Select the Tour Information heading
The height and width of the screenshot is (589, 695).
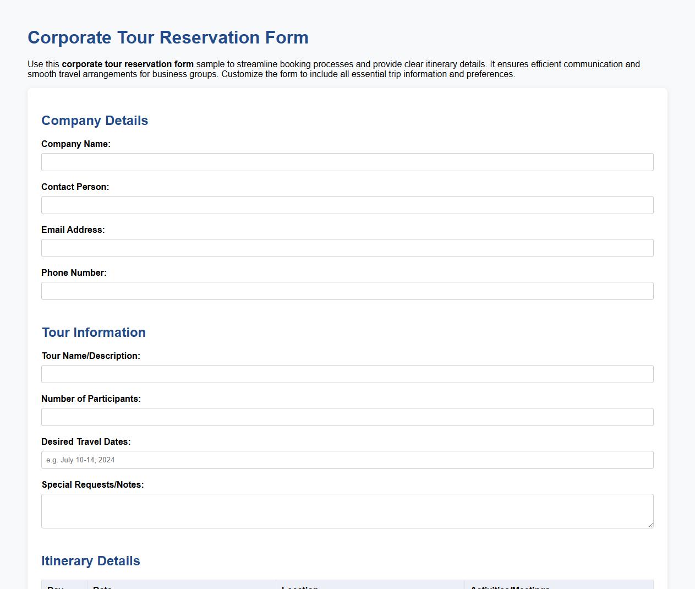(94, 332)
